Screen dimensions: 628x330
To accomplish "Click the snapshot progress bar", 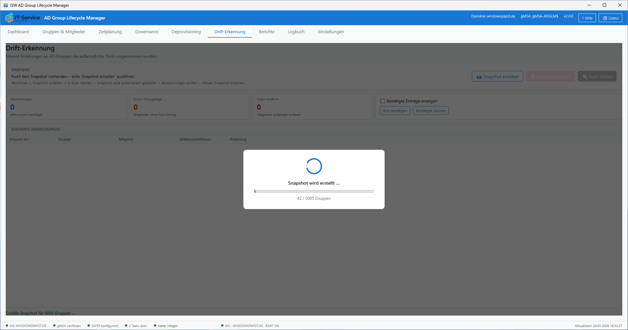I will [x=314, y=191].
